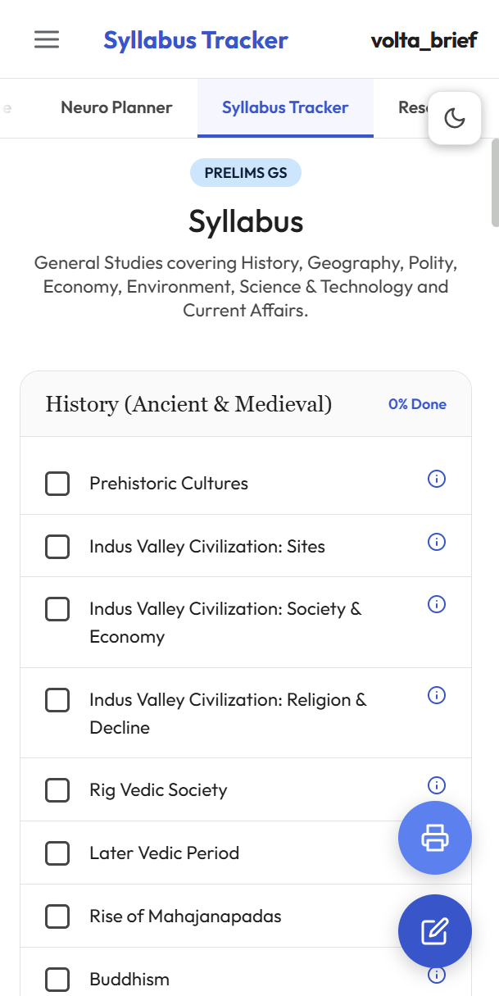This screenshot has height=996, width=499.
Task: View info for Indus Valley Religion & Decline
Action: point(436,695)
